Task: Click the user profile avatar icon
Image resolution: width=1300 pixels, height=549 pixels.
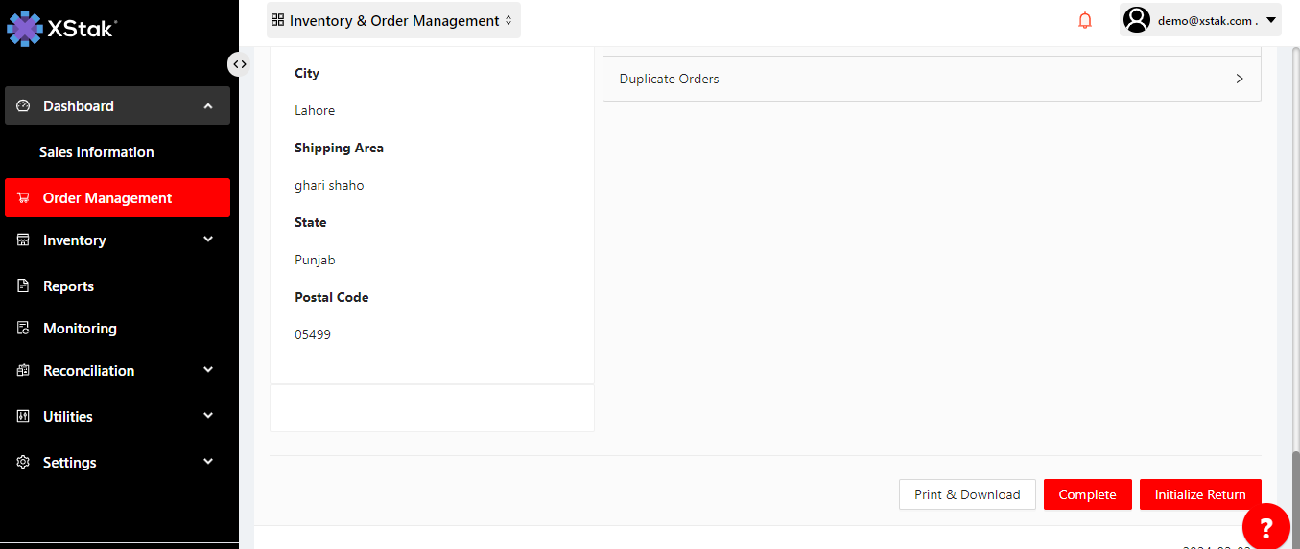Action: point(1137,20)
